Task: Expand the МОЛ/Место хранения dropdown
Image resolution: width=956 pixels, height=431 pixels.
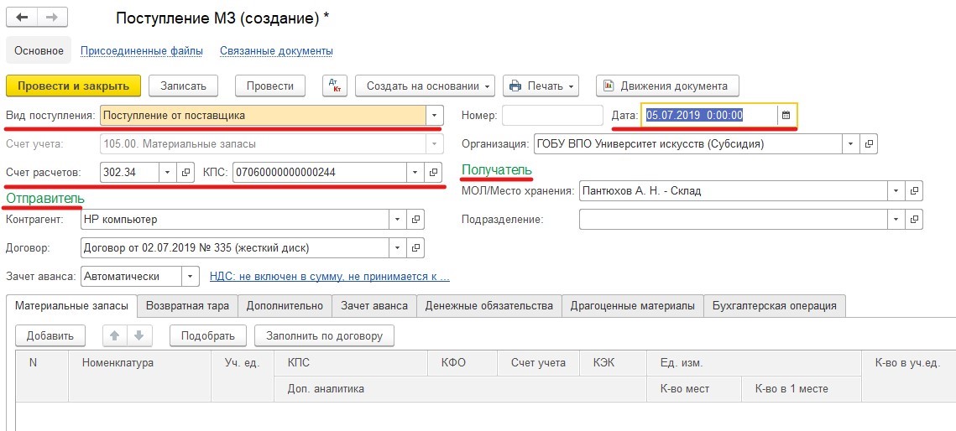Action: click(896, 191)
